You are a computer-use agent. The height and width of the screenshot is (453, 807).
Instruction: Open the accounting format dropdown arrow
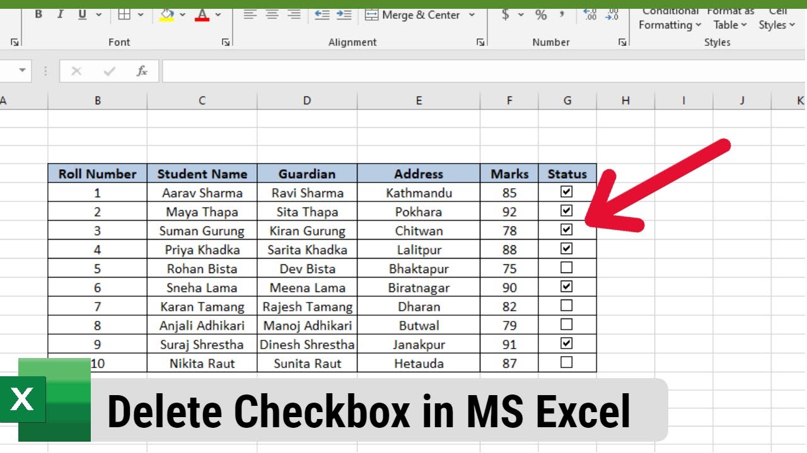pyautogui.click(x=521, y=14)
